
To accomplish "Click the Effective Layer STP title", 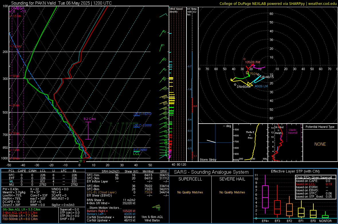I will tap(295, 171).
